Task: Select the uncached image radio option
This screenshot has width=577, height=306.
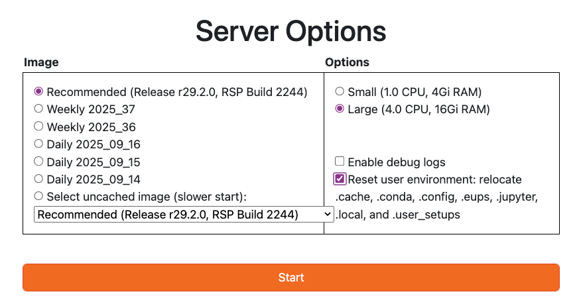Action: click(x=38, y=196)
